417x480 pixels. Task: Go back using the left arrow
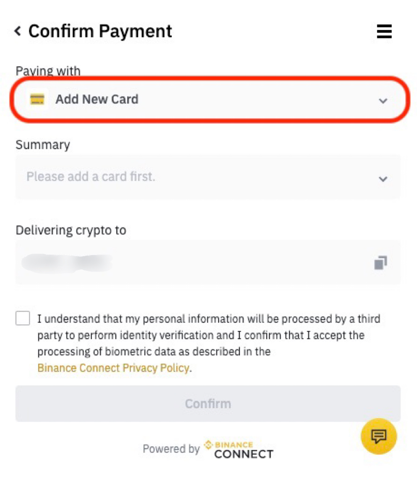pos(18,31)
